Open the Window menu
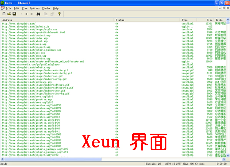Screen dimensions: 230x167 pyautogui.click(x=46, y=8)
